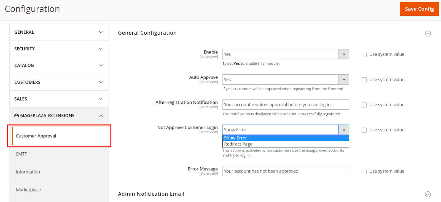Expand the CUSTOMERS section chevron
The height and width of the screenshot is (202, 441).
click(101, 82)
